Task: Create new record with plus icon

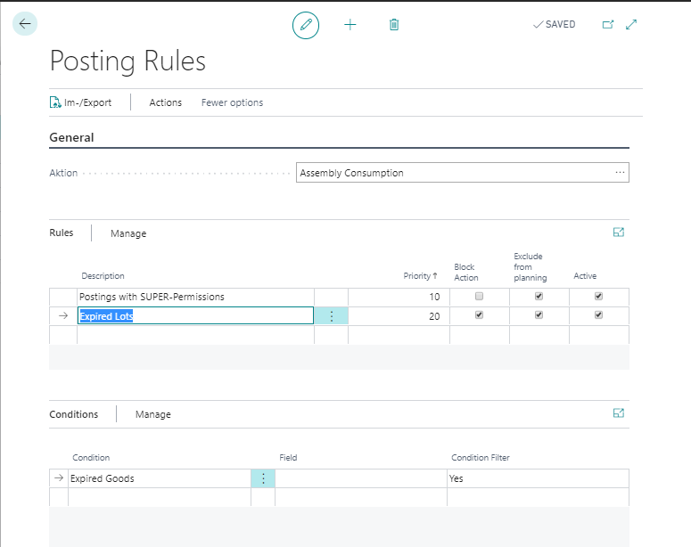Action: 350,25
